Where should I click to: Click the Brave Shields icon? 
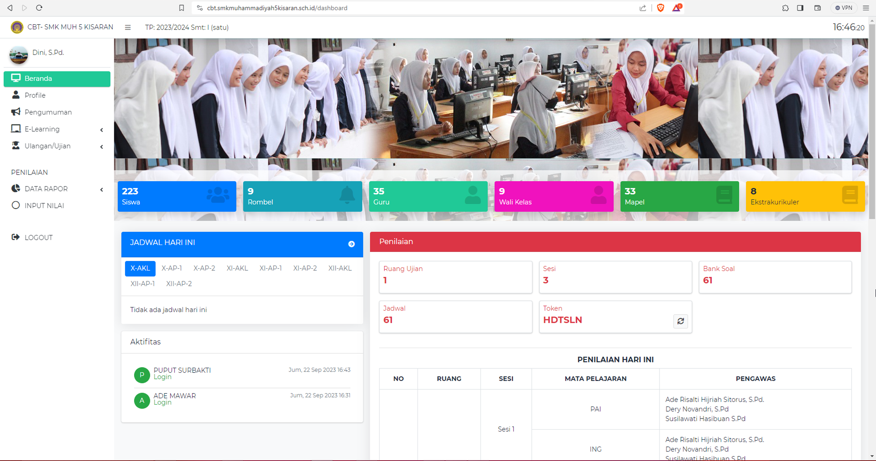click(660, 8)
